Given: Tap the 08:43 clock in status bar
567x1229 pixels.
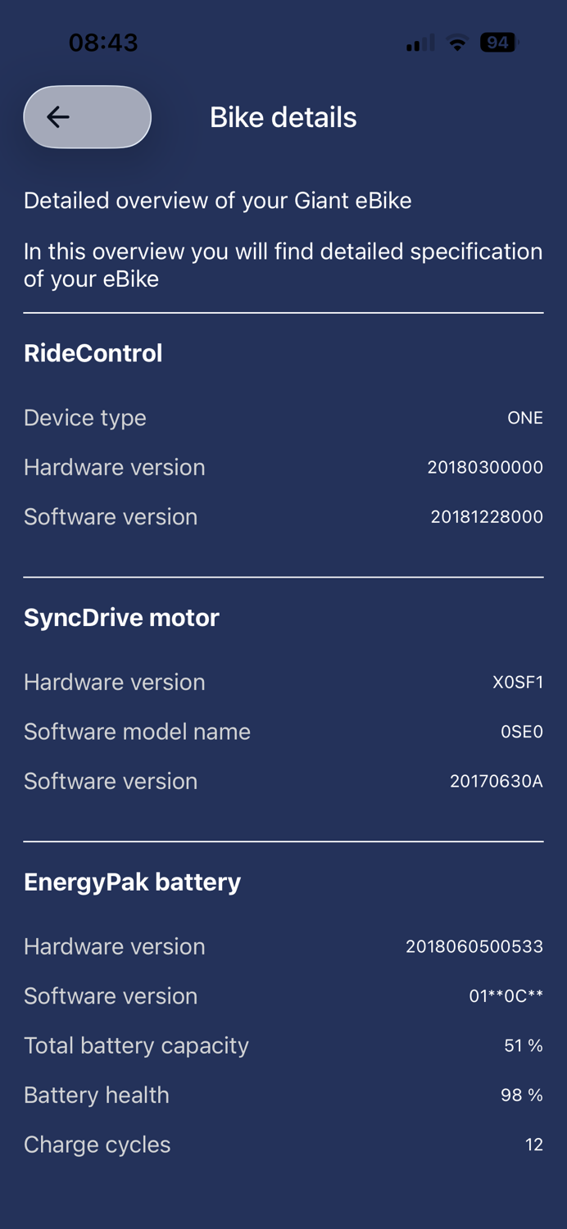Looking at the screenshot, I should point(103,43).
